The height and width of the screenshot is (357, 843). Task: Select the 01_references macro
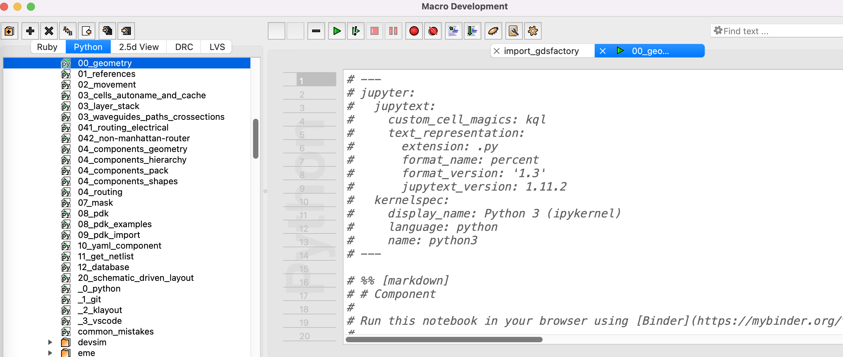107,74
